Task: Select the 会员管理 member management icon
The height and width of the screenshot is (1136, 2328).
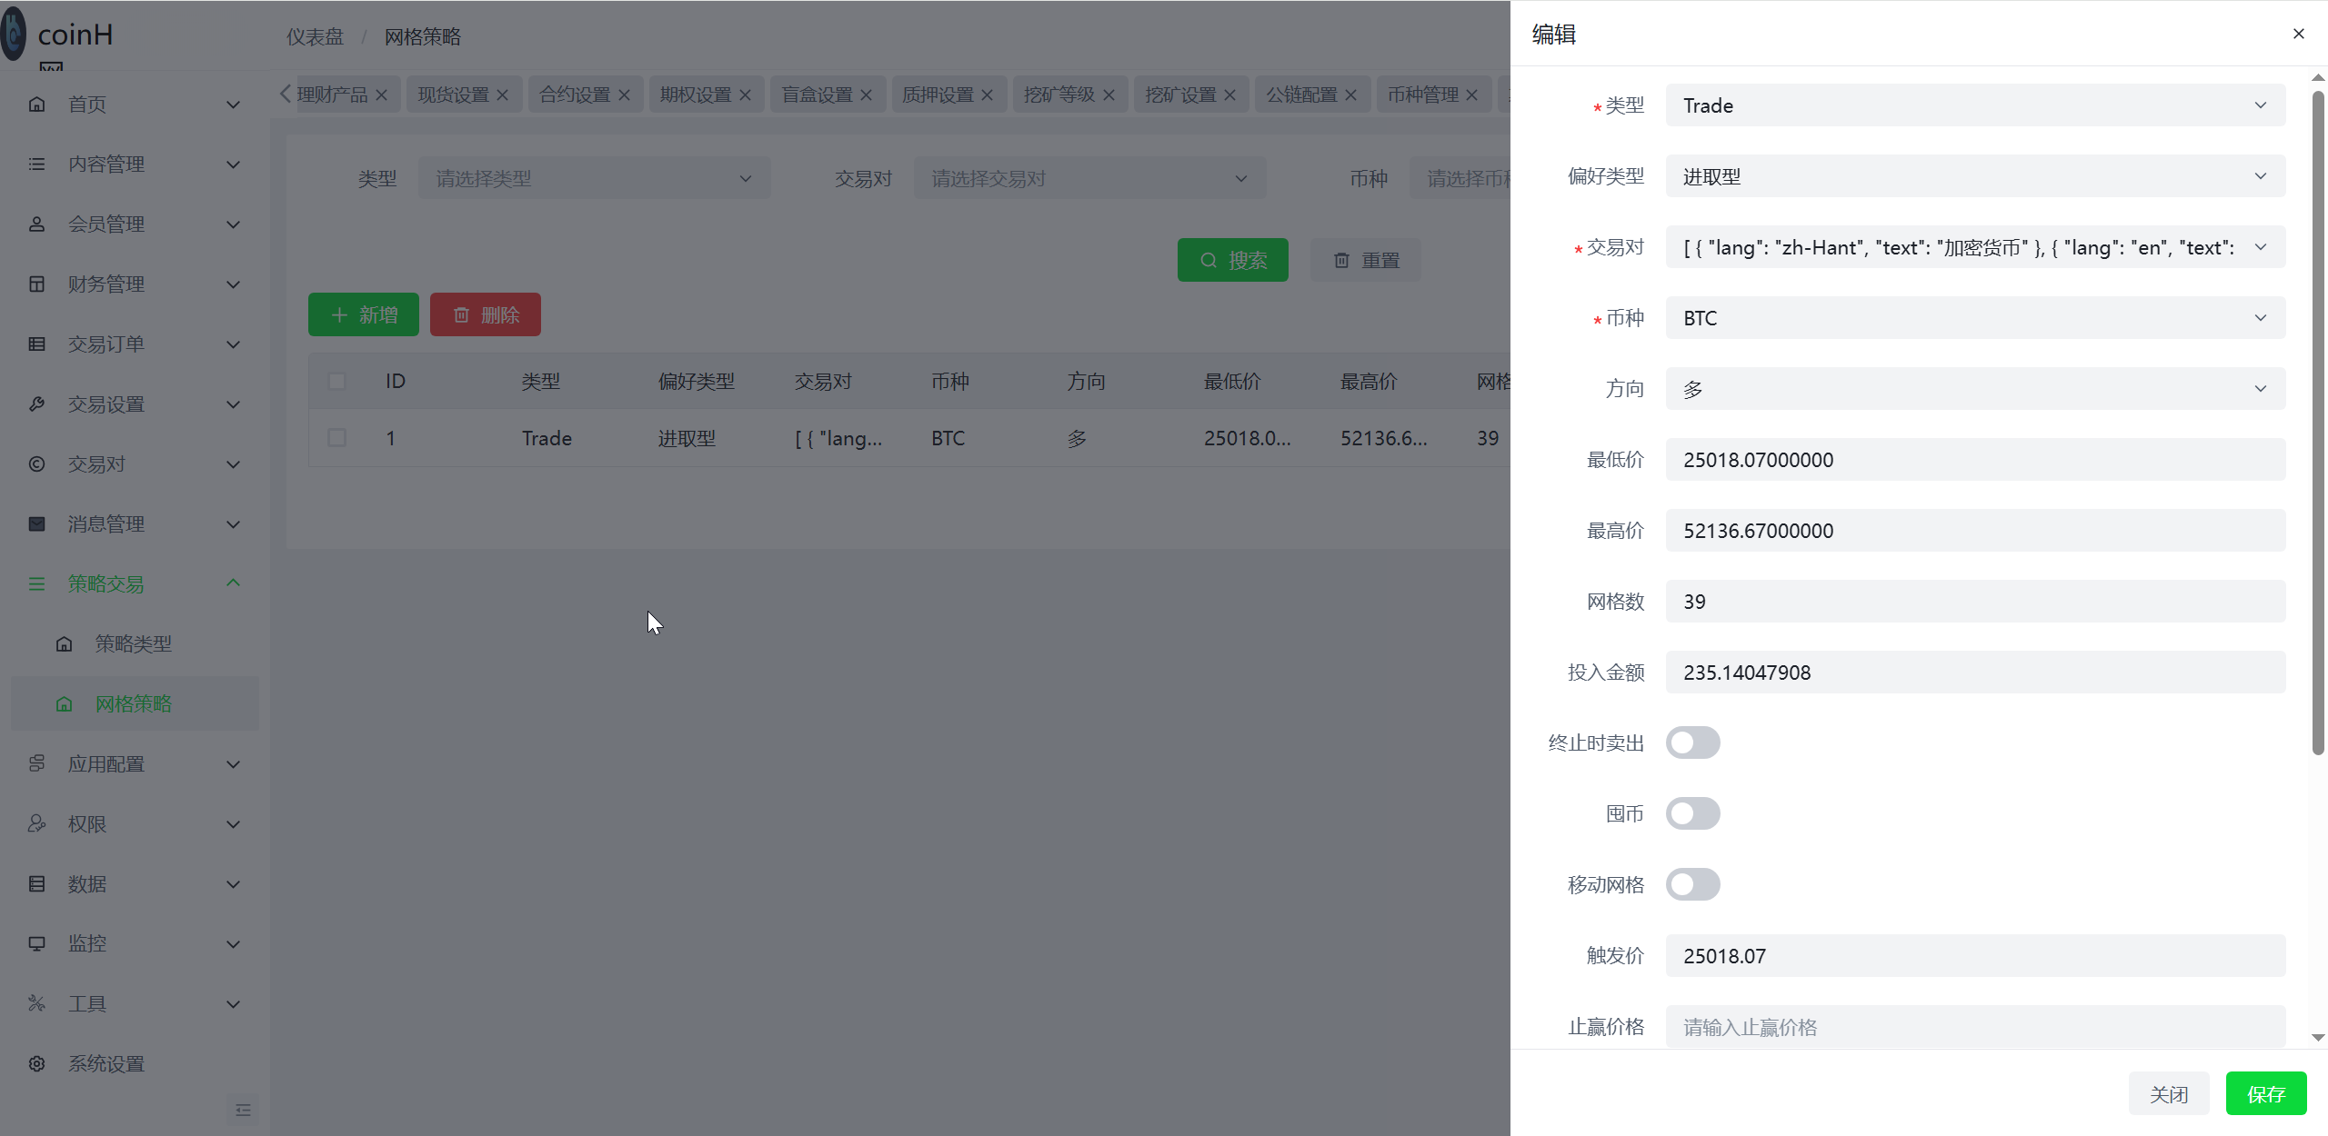Action: point(36,224)
